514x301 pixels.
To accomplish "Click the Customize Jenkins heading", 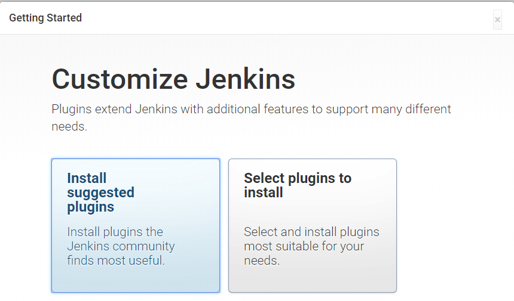I will (173, 79).
